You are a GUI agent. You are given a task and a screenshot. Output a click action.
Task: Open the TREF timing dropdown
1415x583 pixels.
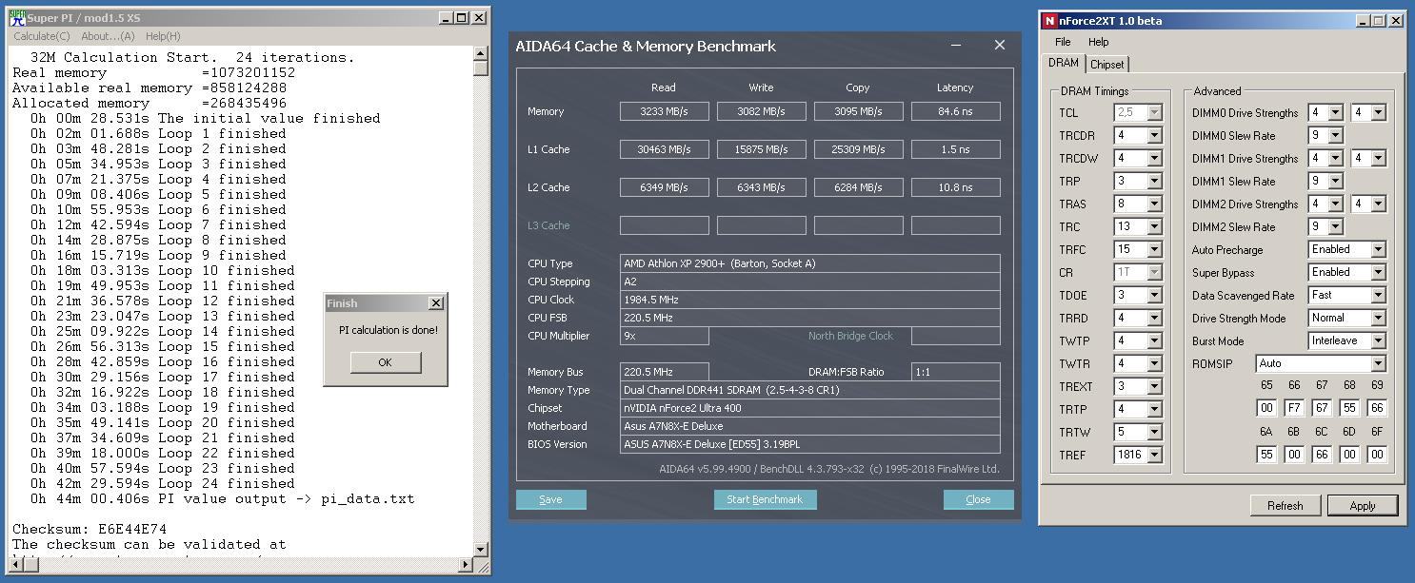(1154, 455)
